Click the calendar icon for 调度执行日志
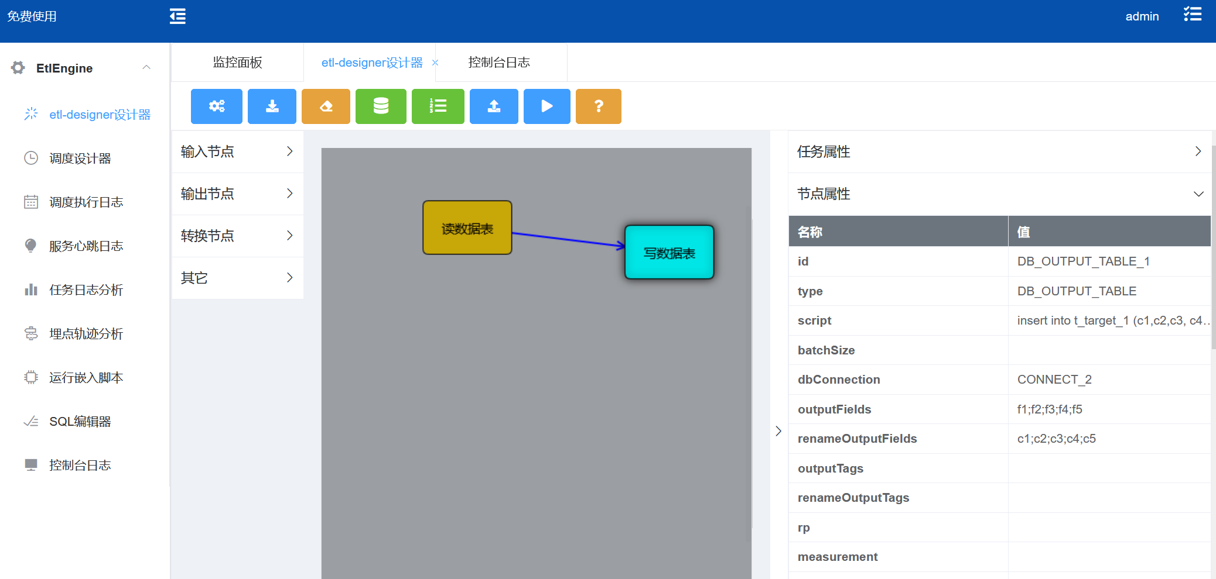The height and width of the screenshot is (579, 1216). (31, 202)
